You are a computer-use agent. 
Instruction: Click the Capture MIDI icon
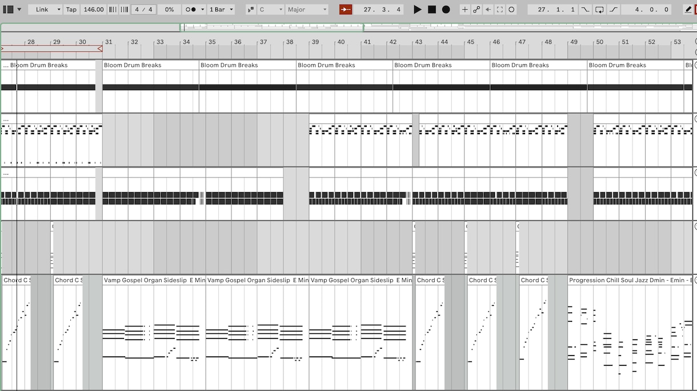500,9
